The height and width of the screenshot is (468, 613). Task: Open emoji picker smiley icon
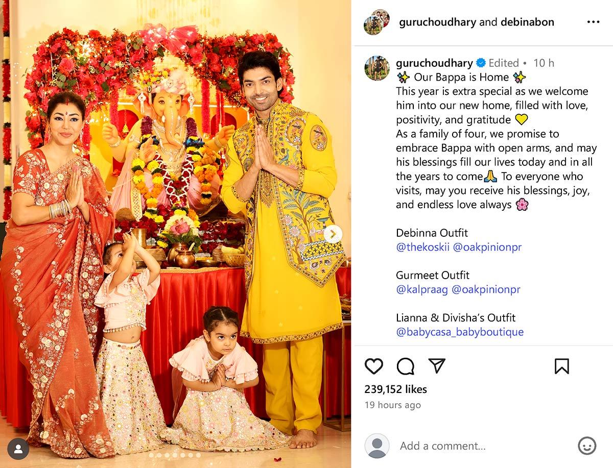(587, 446)
